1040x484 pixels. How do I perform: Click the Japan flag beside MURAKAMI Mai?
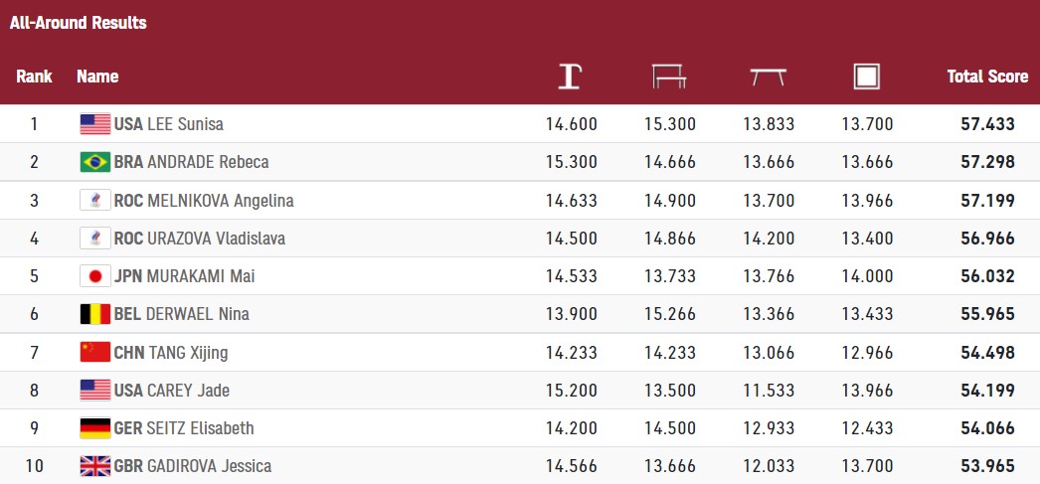(x=94, y=276)
